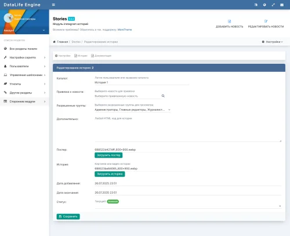Click the globe site icon in header
Screen dimensions: 290x236
(x=264, y=5)
